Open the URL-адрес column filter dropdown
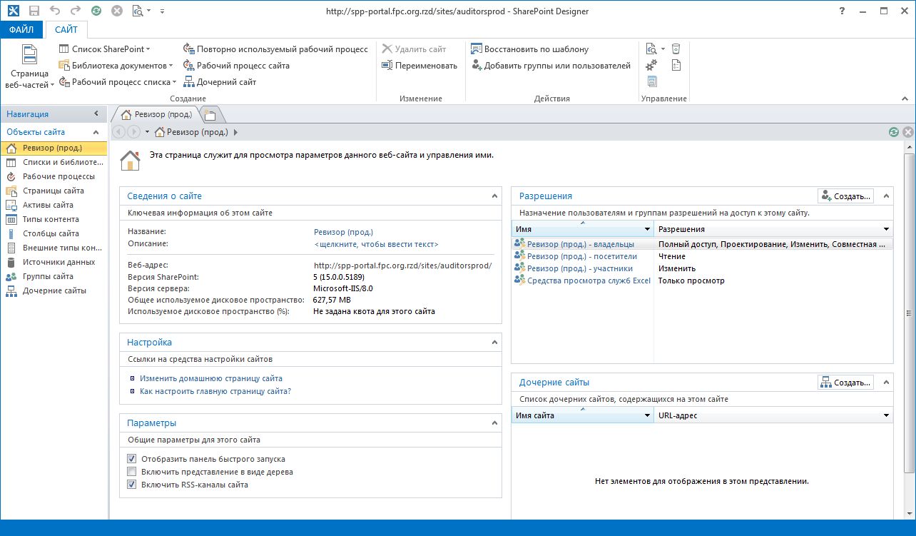The image size is (916, 536). [887, 415]
